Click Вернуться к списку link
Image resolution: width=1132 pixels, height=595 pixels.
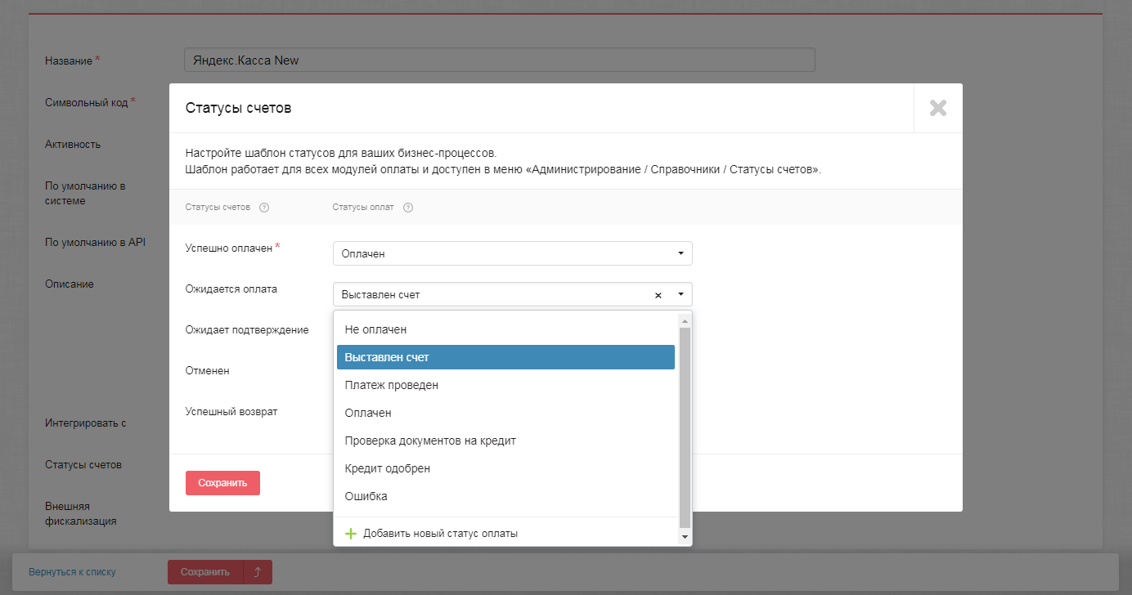point(72,572)
